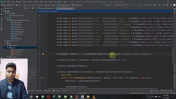This screenshot has height=99, width=176.
Task: Click Collapse All icon in Project pane
Action: click(x=29, y=8)
